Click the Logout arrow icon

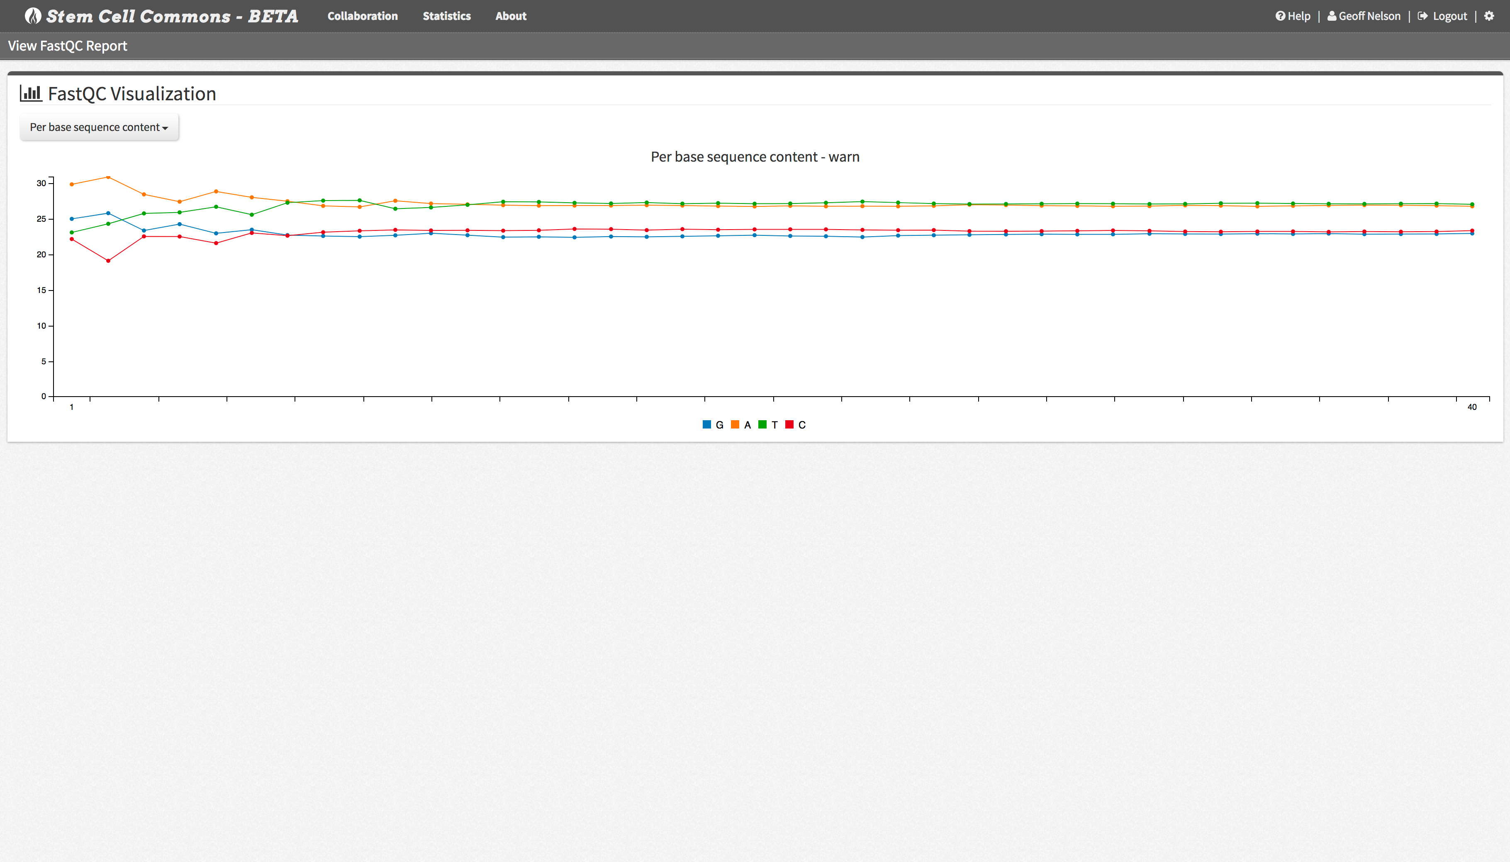[x=1422, y=16]
